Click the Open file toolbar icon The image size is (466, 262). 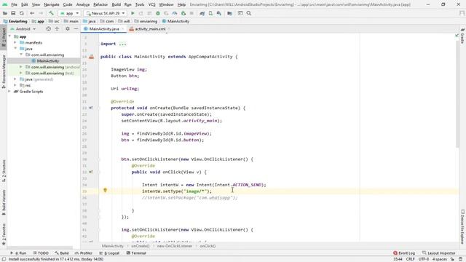[x=5, y=13]
